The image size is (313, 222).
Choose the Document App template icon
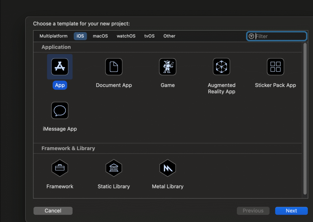pyautogui.click(x=114, y=67)
